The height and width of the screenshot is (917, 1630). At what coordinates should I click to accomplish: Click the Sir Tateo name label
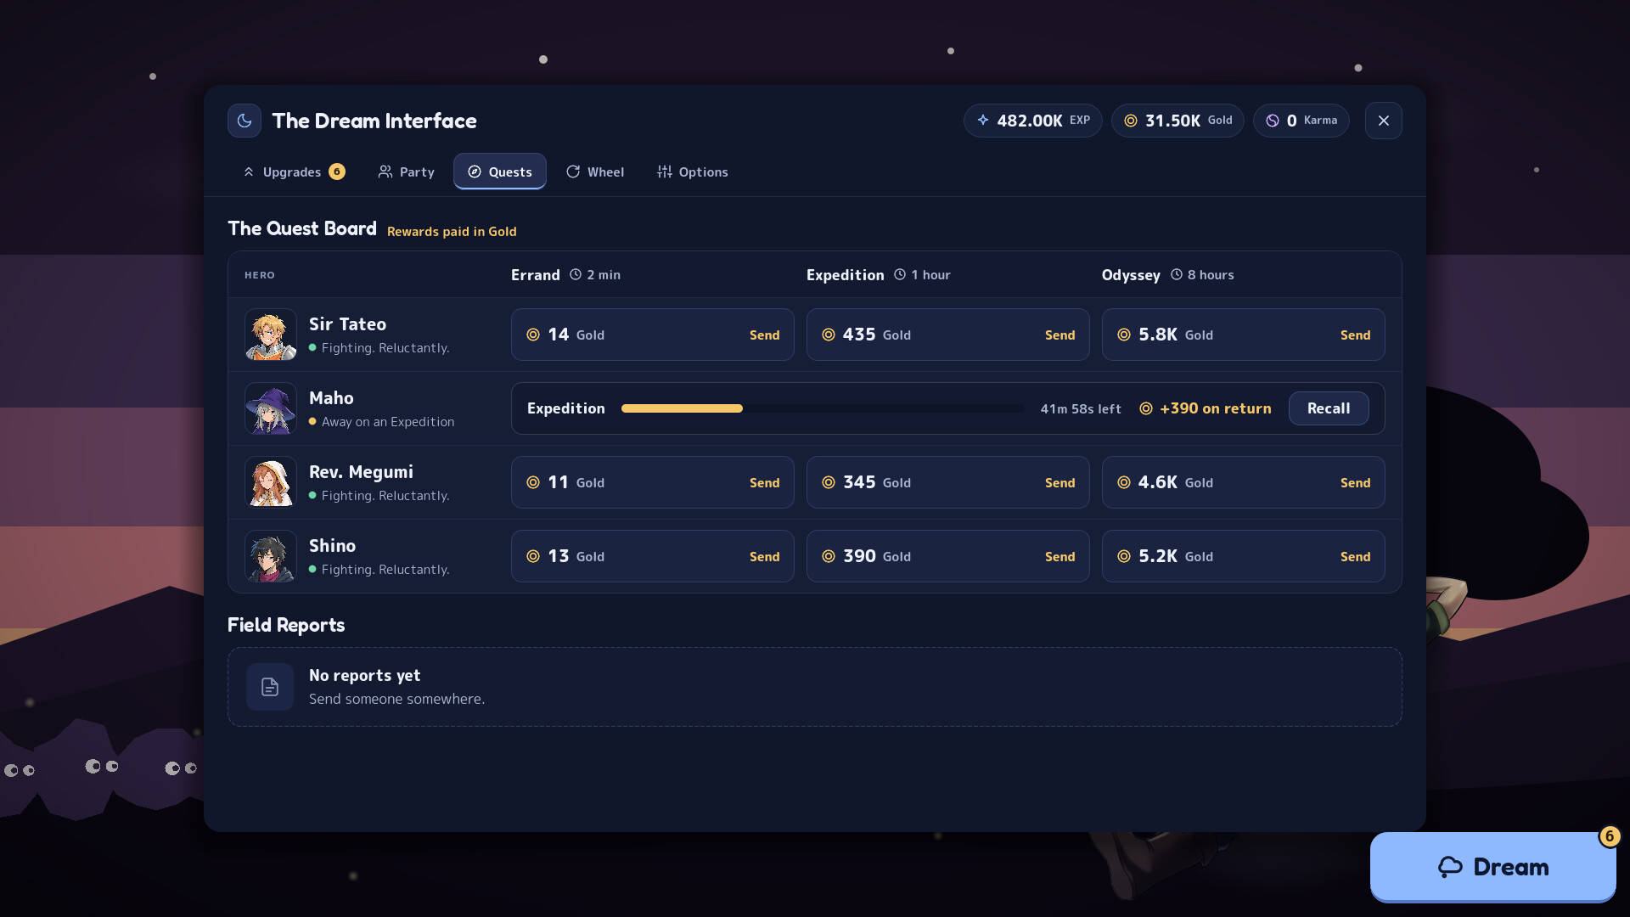click(348, 324)
